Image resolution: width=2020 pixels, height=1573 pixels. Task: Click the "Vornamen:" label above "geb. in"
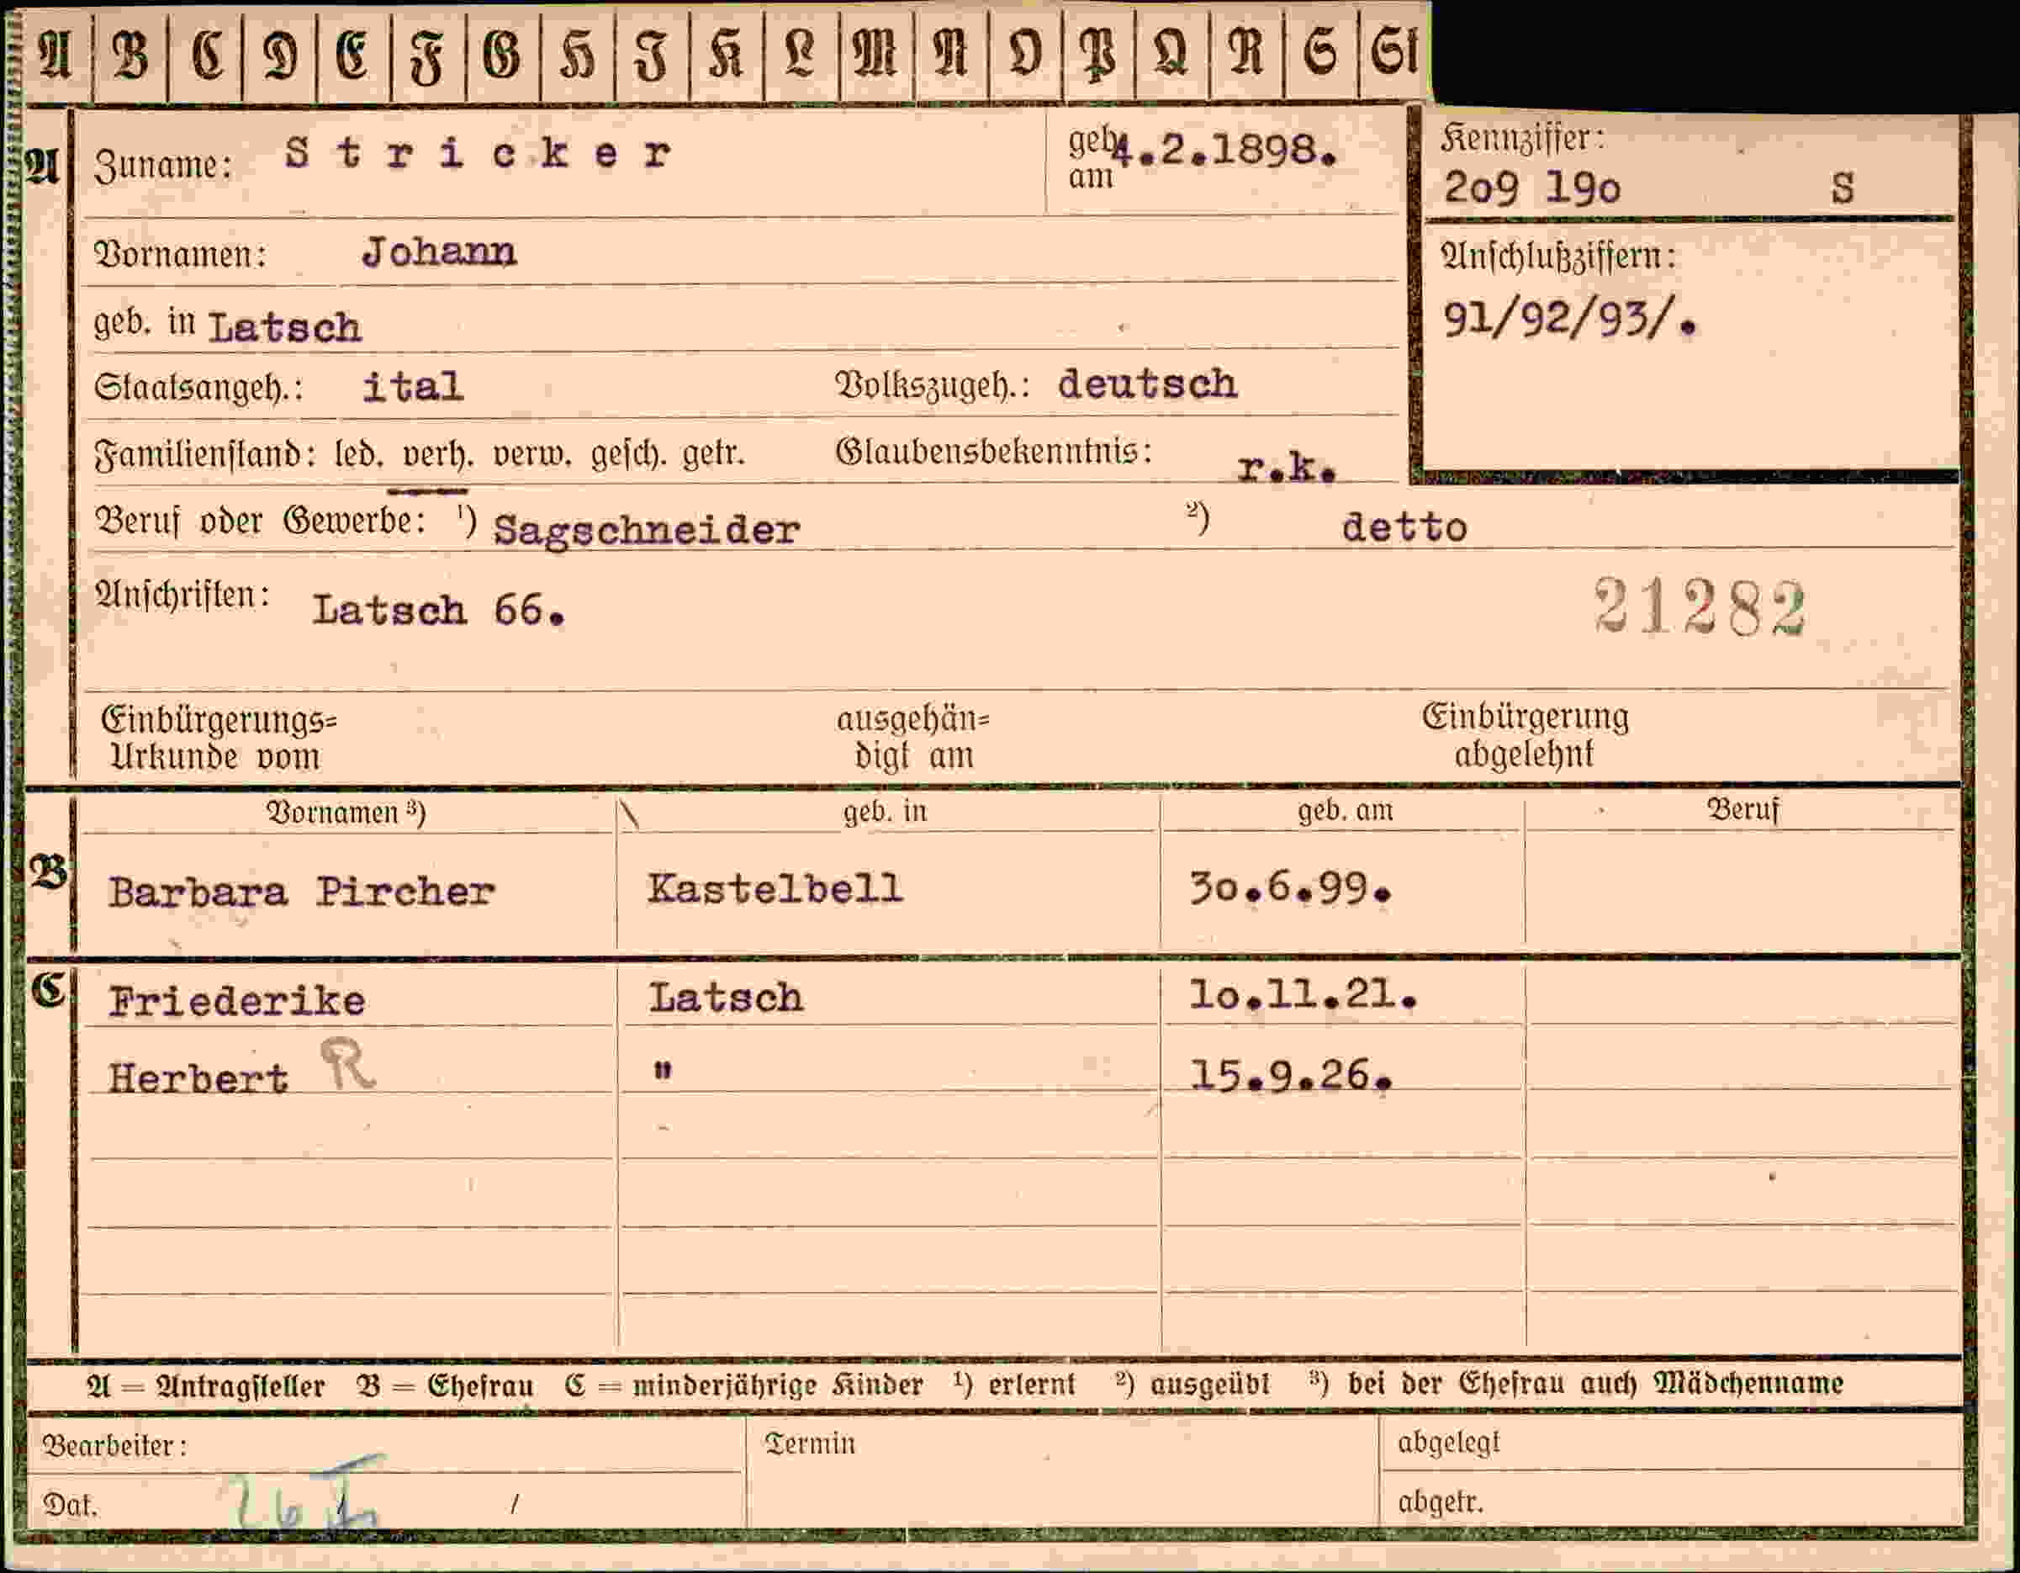tap(180, 253)
